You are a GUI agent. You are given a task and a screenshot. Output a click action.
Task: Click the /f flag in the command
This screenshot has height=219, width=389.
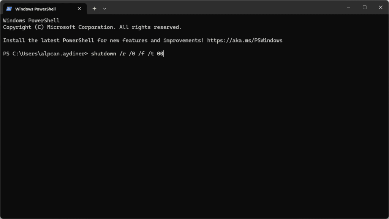pos(141,54)
